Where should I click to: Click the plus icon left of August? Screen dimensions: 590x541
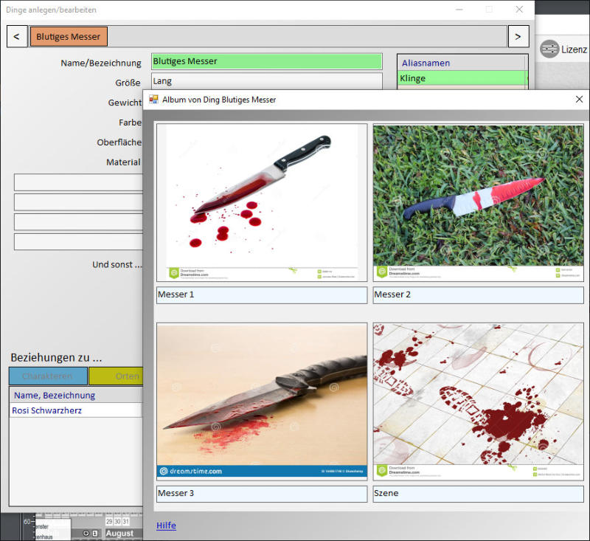(x=86, y=533)
